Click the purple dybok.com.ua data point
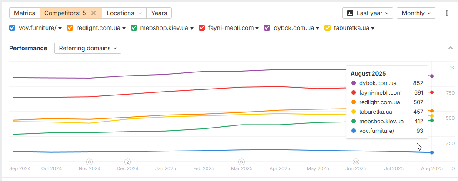Screen dimensions: 458x181 click(x=432, y=76)
